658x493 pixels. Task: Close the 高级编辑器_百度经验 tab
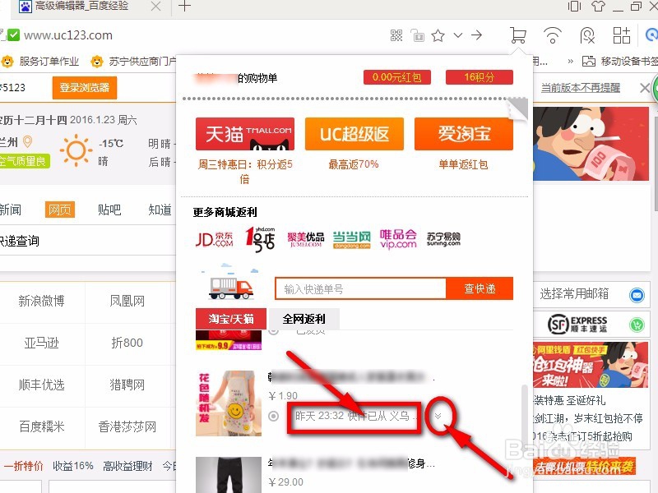point(155,7)
